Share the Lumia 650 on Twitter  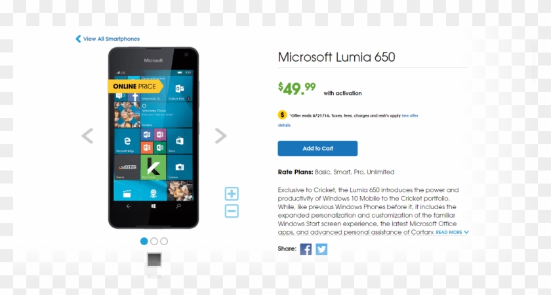pos(321,249)
